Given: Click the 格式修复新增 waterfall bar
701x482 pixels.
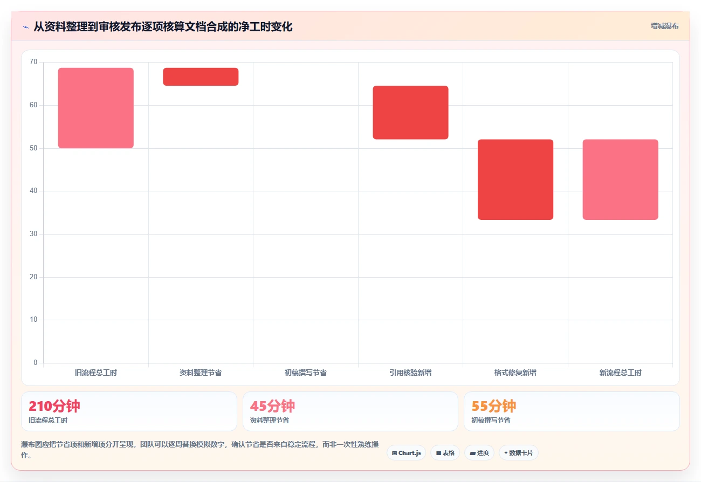Looking at the screenshot, I should (516, 180).
